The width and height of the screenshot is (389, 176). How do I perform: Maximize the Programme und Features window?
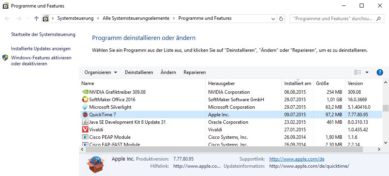(362, 6)
